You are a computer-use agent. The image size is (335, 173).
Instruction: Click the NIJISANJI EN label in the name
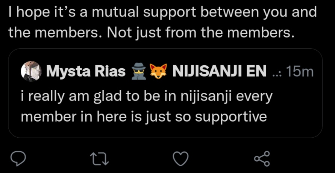pyautogui.click(x=218, y=71)
